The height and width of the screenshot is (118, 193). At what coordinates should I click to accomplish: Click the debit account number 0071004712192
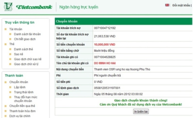point(105,28)
